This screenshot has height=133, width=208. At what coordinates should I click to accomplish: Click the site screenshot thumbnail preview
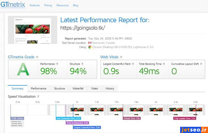click(32, 30)
